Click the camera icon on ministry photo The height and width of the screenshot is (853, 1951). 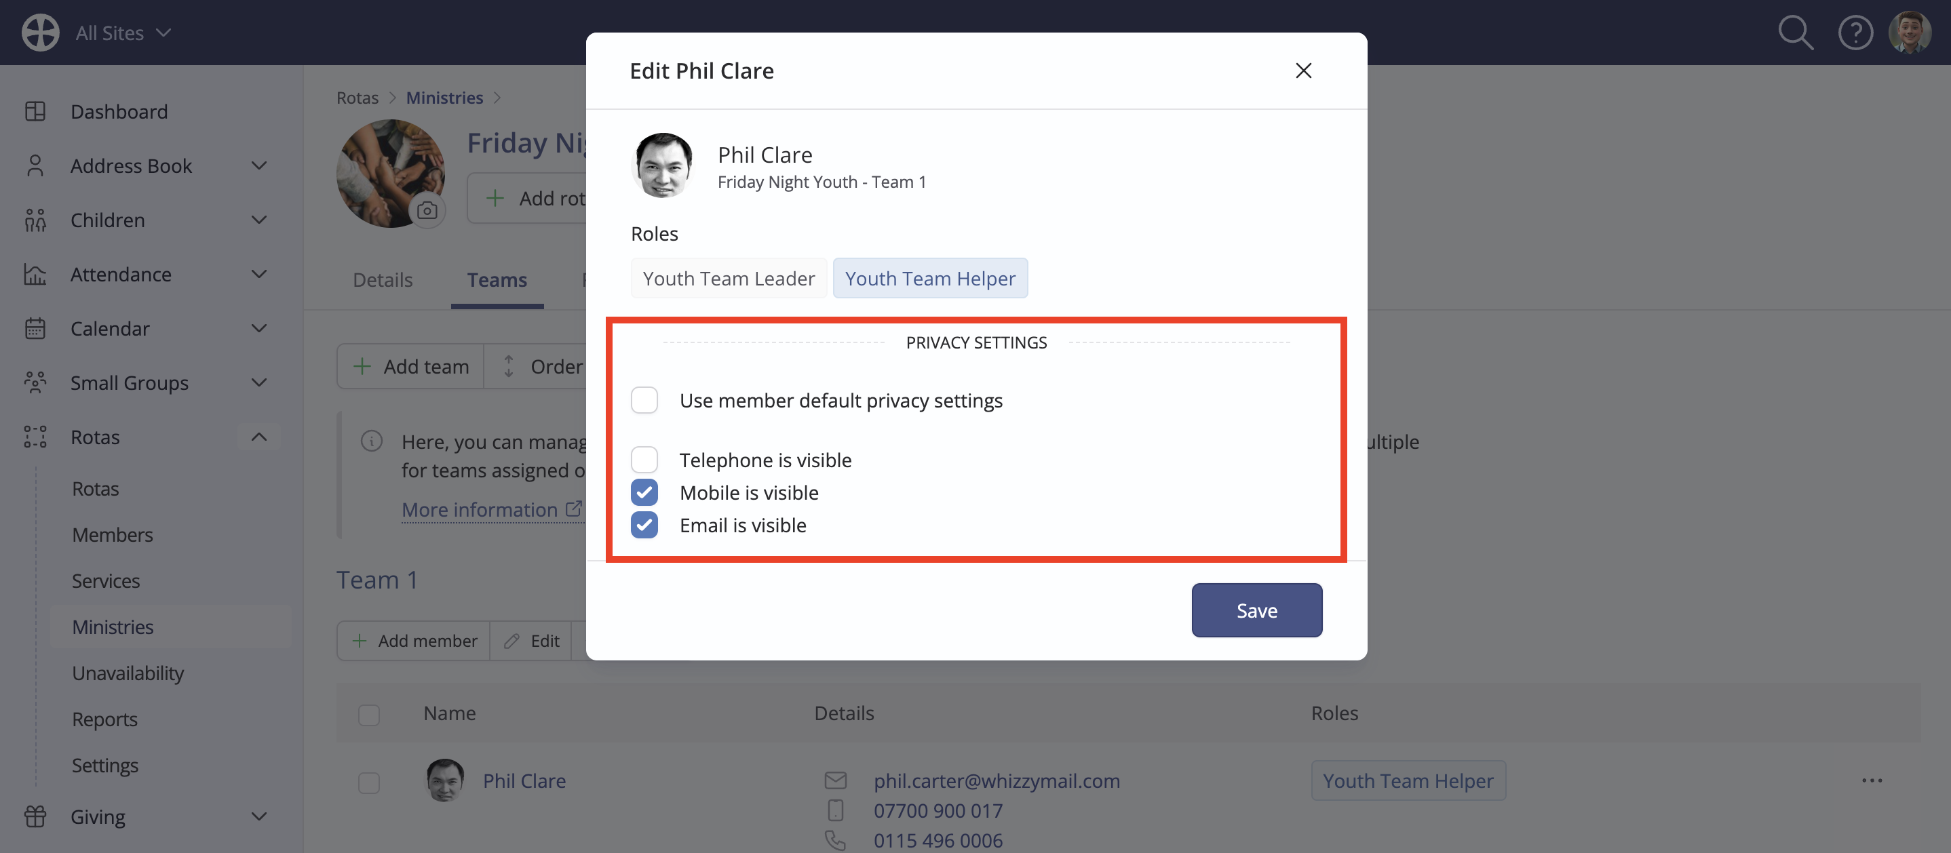click(x=427, y=210)
